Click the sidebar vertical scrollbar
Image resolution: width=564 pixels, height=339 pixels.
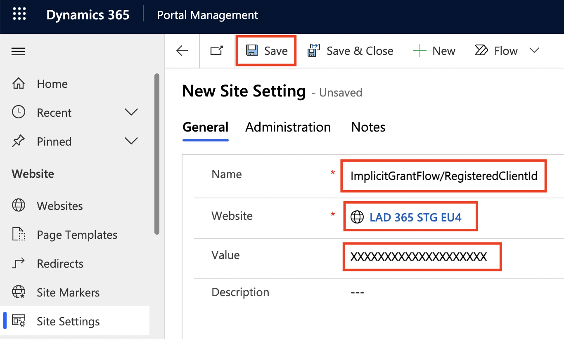point(156,154)
